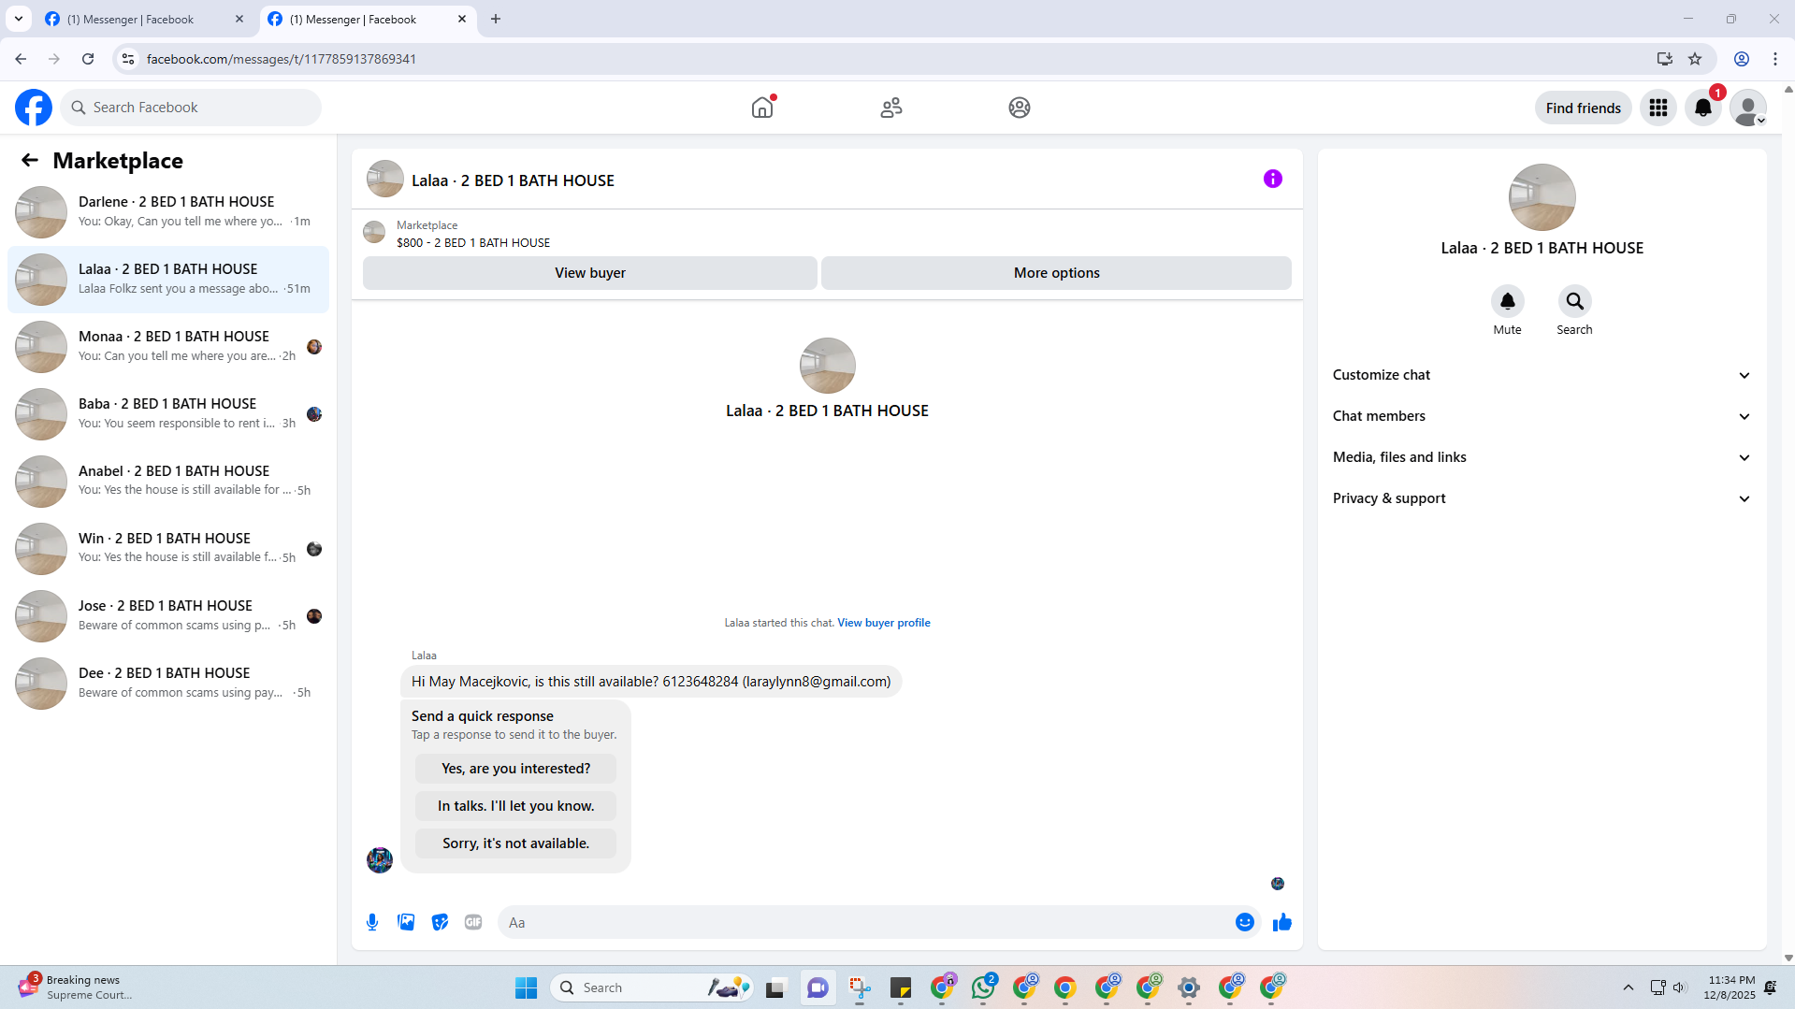The width and height of the screenshot is (1795, 1009).
Task: Open Breaking news widget on taskbar
Action: (x=75, y=987)
